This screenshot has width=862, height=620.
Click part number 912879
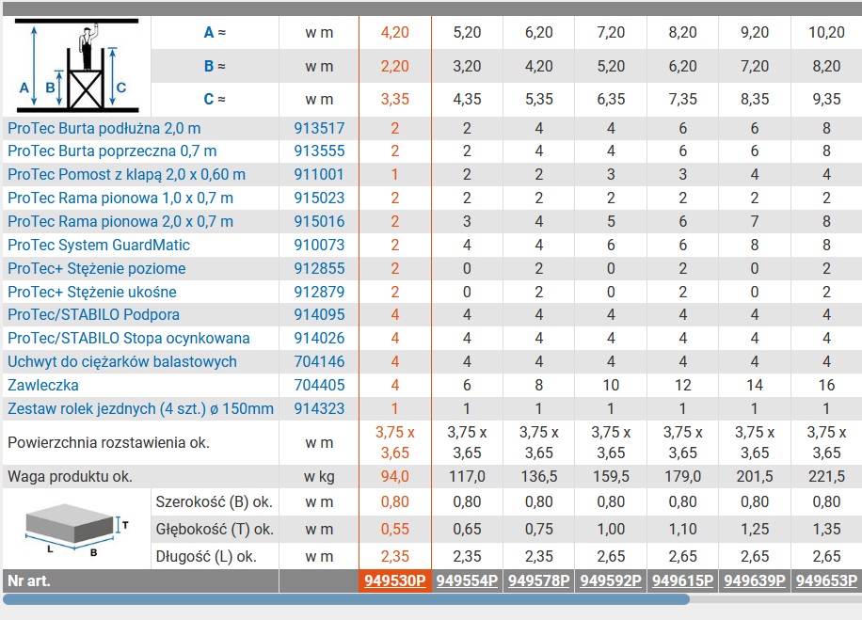(x=319, y=292)
